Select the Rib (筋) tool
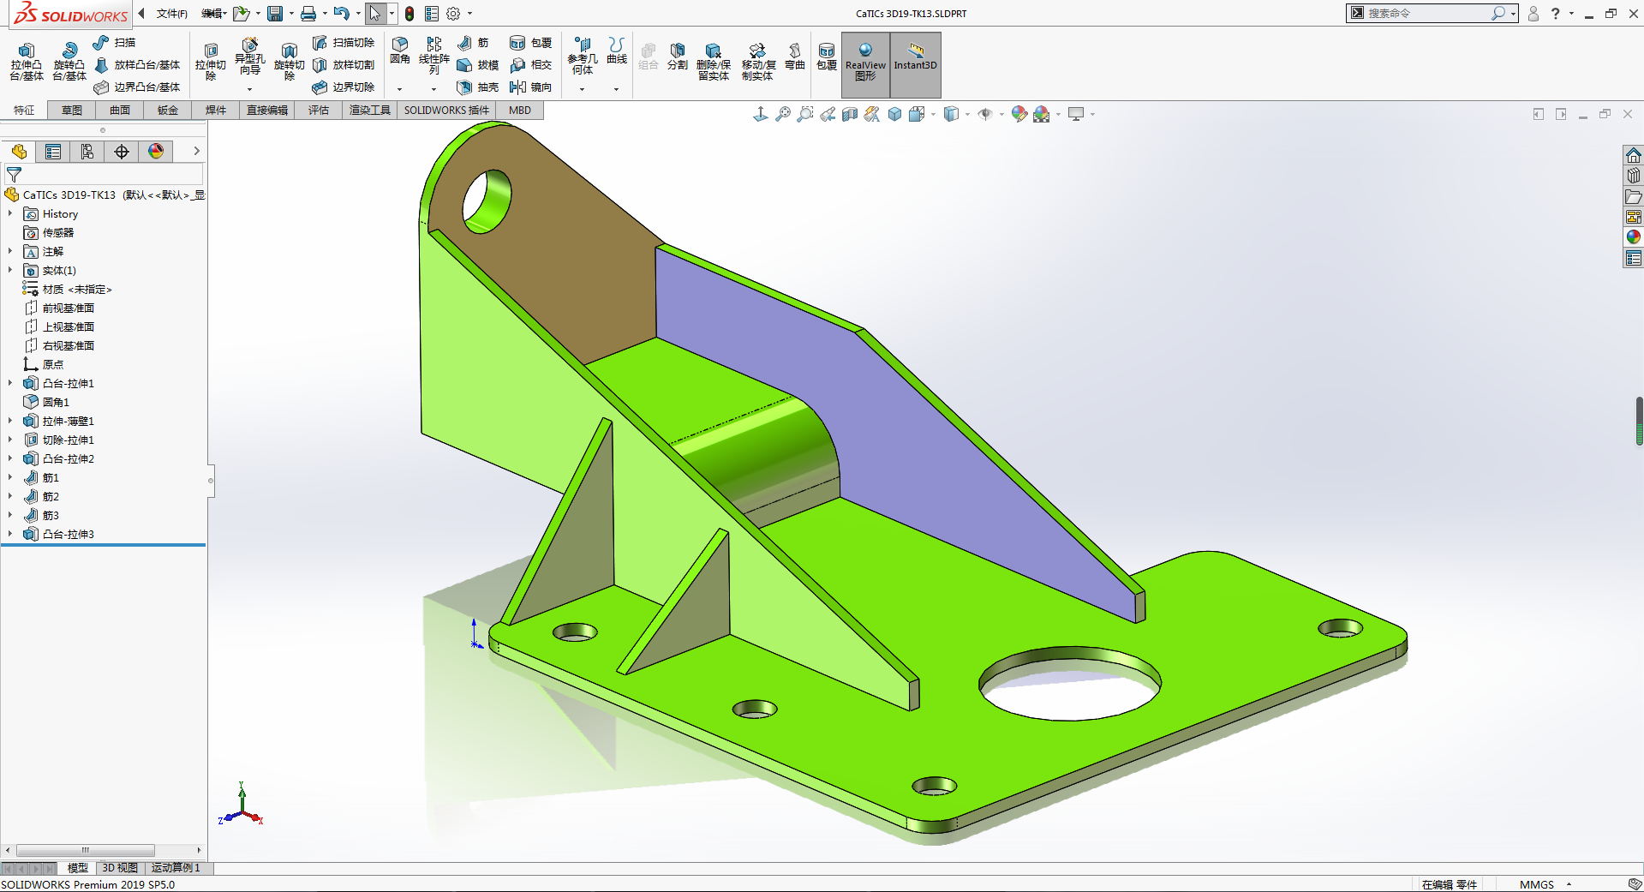1644x892 pixels. 473,42
